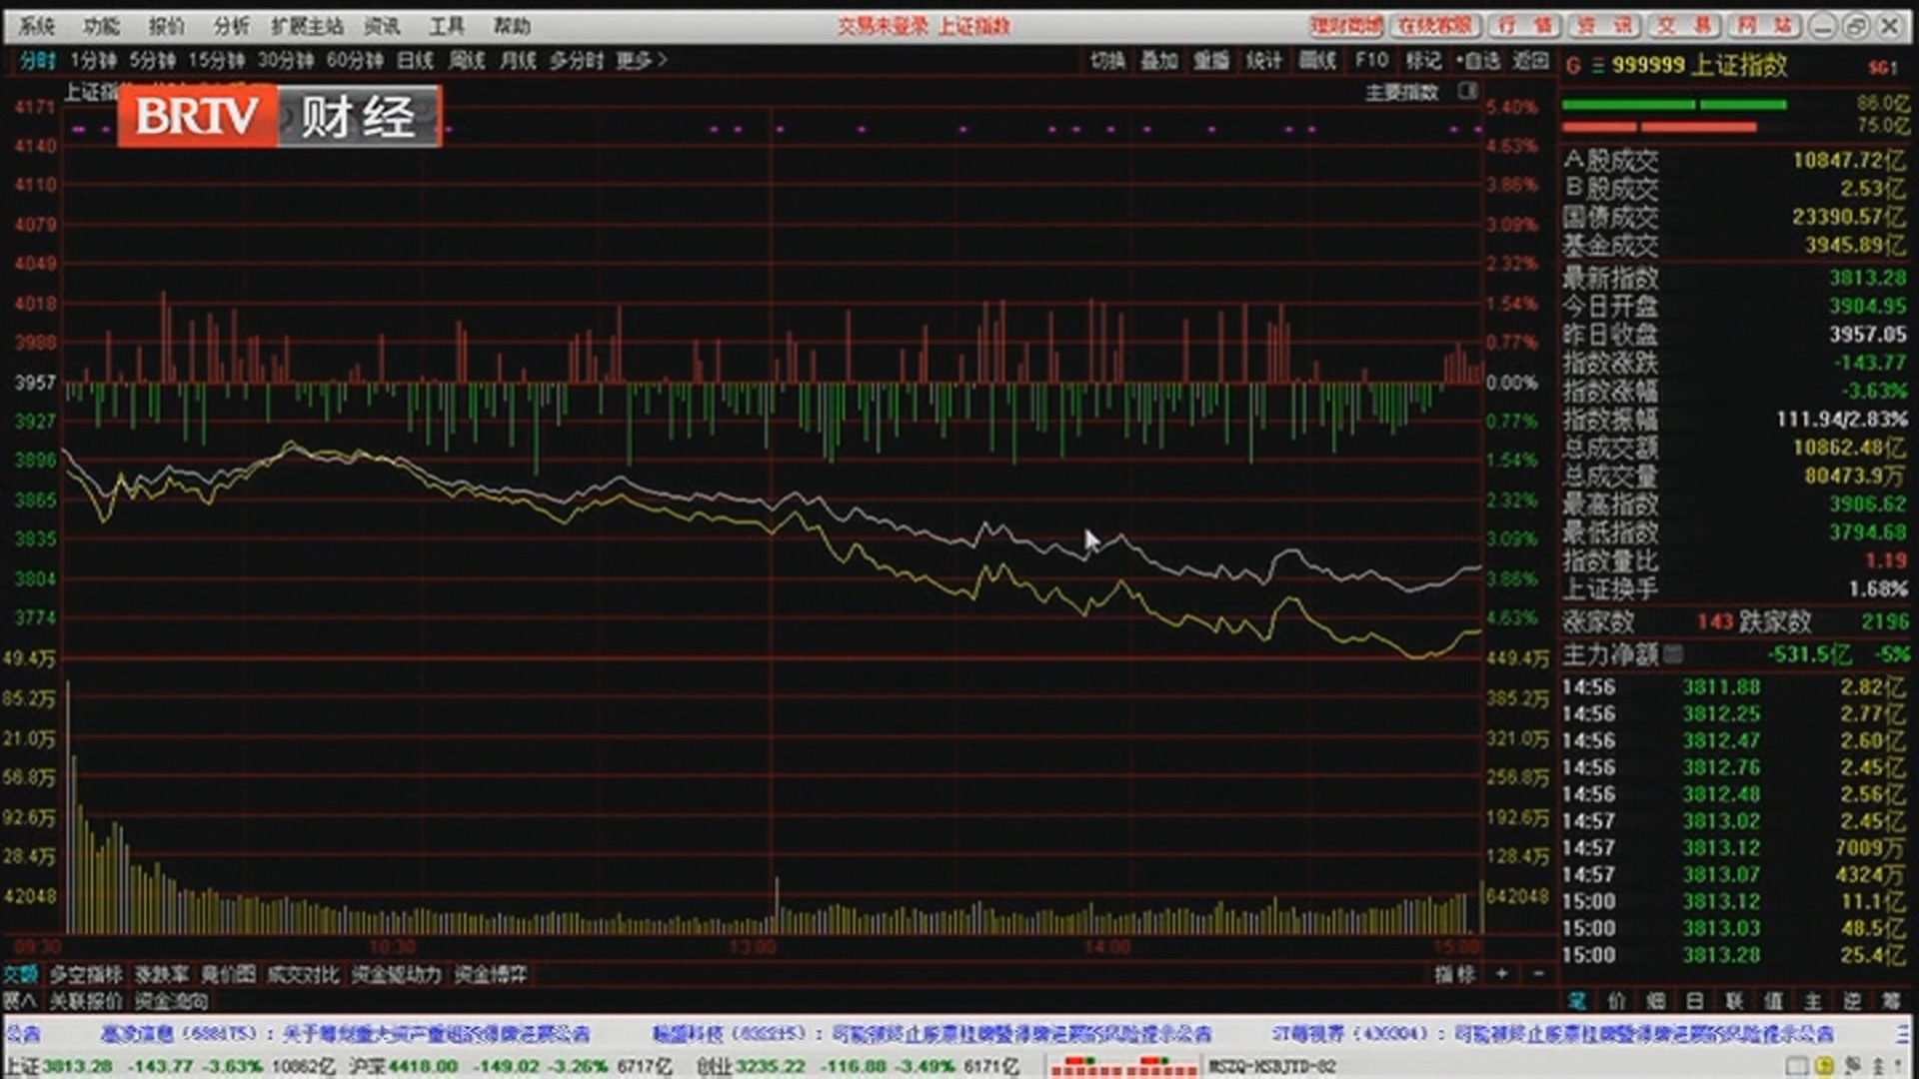Toggle the 叠加 overlay option
The image size is (1919, 1079).
(1159, 61)
